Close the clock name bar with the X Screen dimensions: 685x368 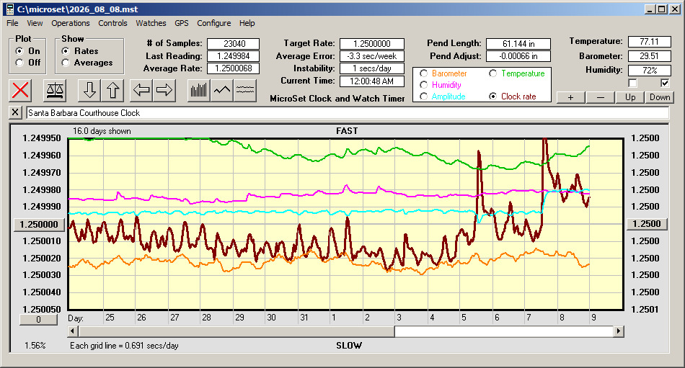click(15, 112)
